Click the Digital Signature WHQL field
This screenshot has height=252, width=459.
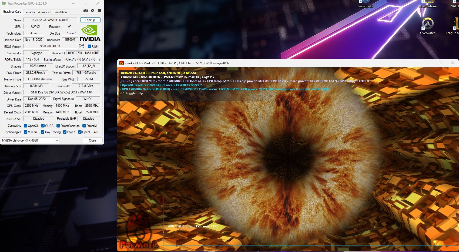point(88,99)
